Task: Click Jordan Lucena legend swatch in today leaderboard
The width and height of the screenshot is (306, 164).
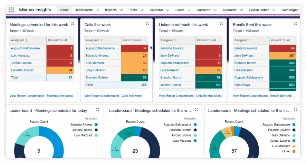Action: (96, 130)
